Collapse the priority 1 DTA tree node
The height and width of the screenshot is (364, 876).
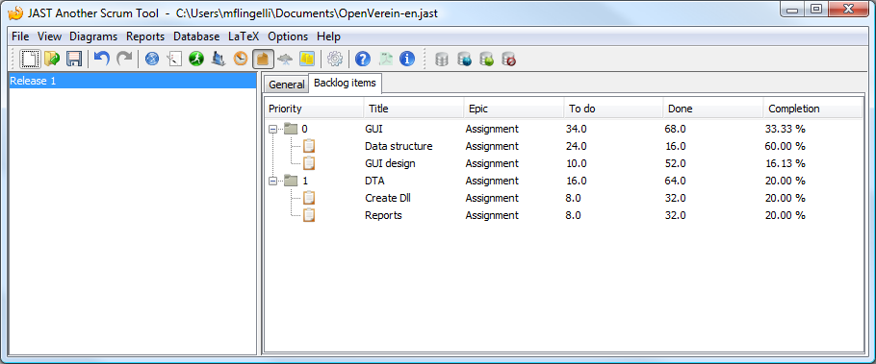click(272, 181)
